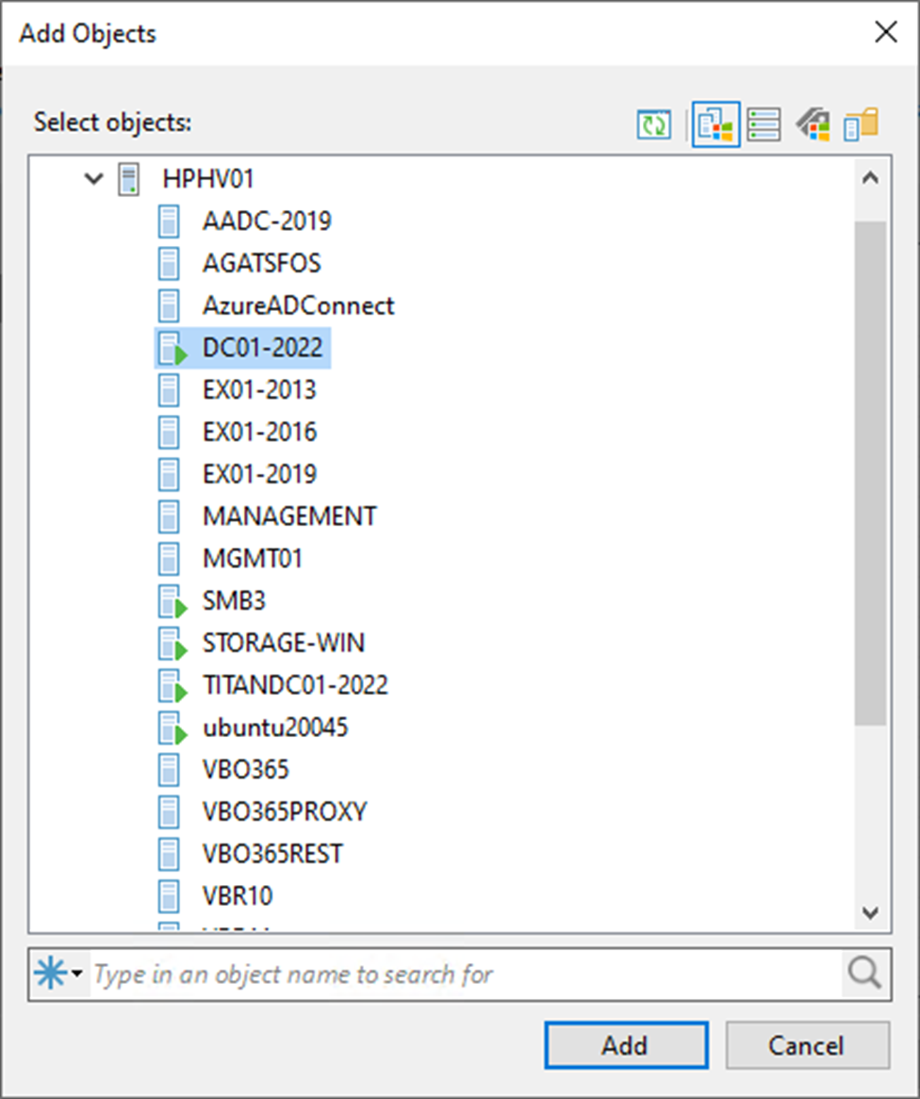
Task: Collapse the HPHV01 host node
Action: click(93, 179)
